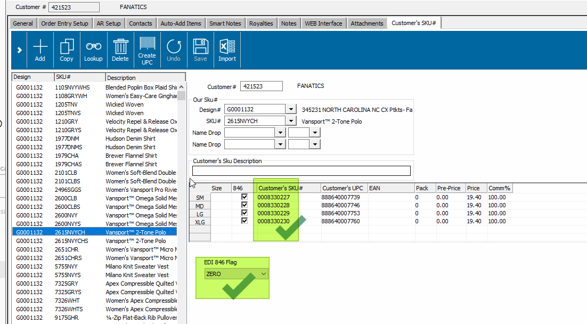Toggle the 846 checkbox for size SM
This screenshot has width=587, height=324.
click(x=244, y=197)
